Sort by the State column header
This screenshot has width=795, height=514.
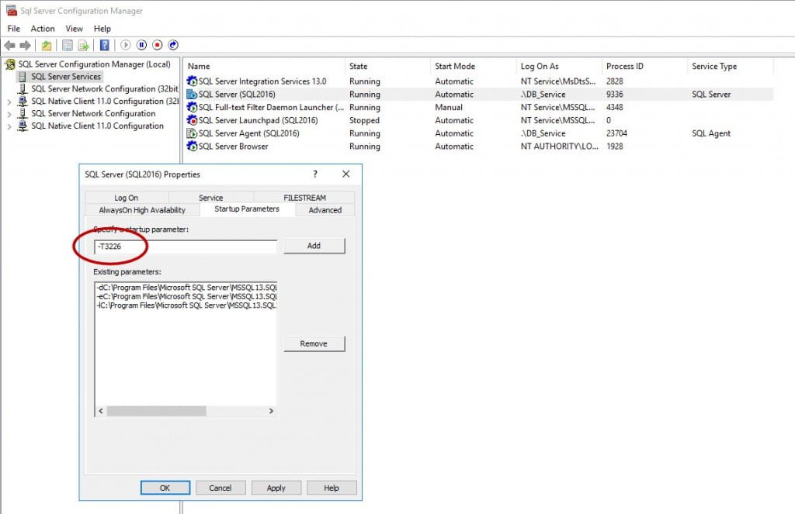(387, 67)
